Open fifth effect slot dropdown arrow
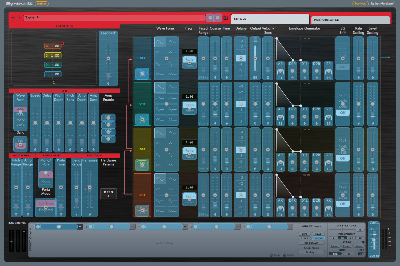This screenshot has height=266, width=400. click(x=290, y=227)
